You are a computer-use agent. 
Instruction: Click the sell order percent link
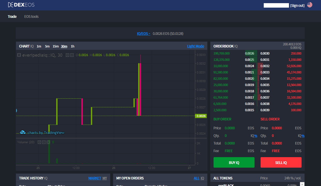coord(303,136)
